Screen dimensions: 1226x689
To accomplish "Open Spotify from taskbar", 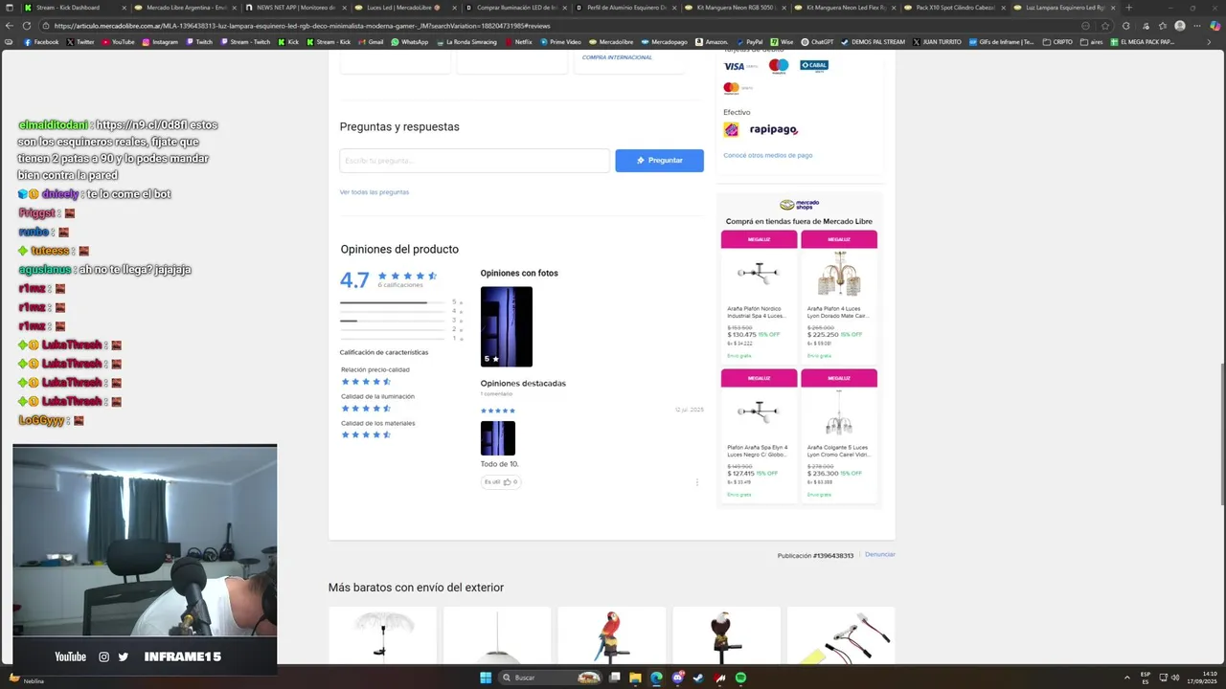I will [x=740, y=678].
